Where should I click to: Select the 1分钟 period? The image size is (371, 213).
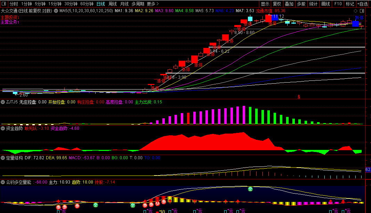(x=26, y=4)
